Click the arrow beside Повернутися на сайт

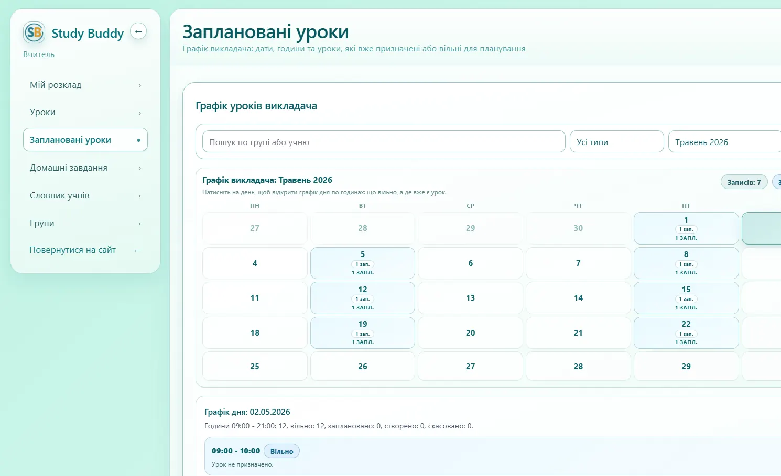point(137,251)
